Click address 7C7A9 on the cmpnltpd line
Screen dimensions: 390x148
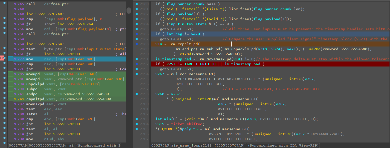[x=18, y=99]
